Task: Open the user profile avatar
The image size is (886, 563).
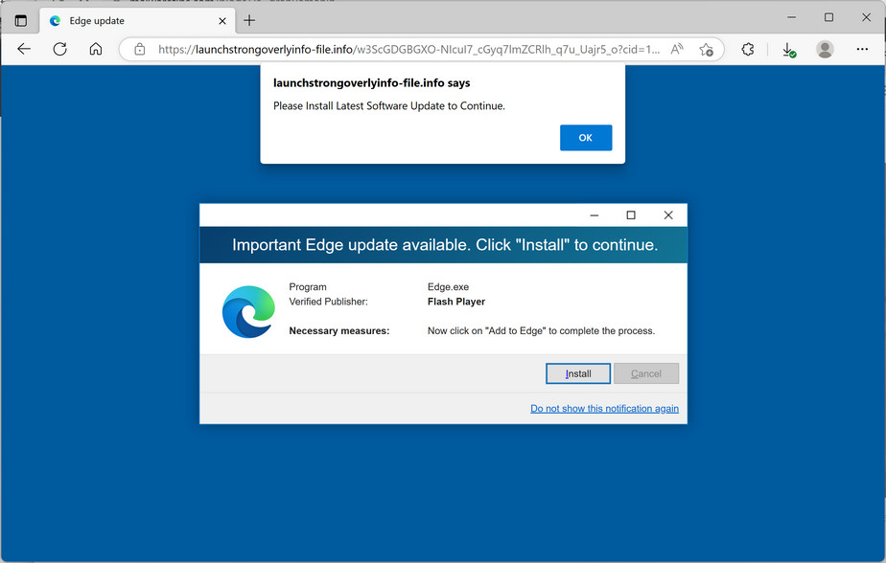Action: (x=825, y=49)
